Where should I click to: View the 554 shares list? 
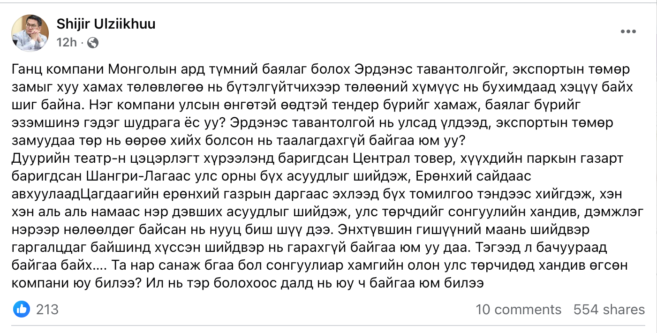click(609, 310)
